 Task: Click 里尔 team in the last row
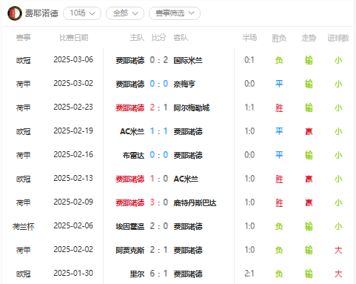pos(137,274)
